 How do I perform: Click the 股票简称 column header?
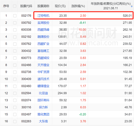click(x=43, y=6)
